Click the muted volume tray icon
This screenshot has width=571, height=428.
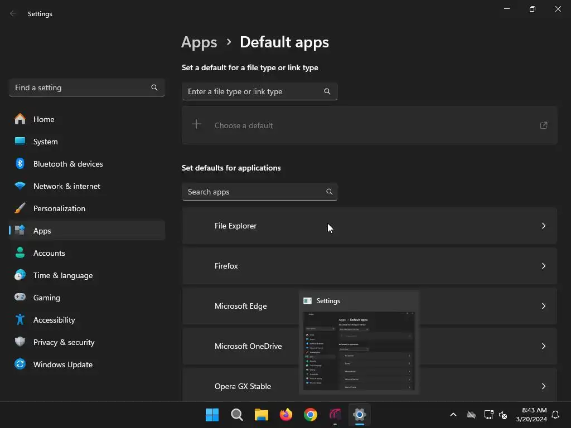[503, 415]
